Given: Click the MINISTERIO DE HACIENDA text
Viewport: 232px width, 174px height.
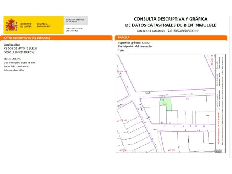Looking at the screenshot, I should click(x=43, y=25).
